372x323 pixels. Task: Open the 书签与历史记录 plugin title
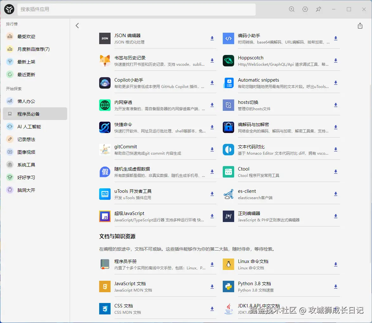coord(130,58)
